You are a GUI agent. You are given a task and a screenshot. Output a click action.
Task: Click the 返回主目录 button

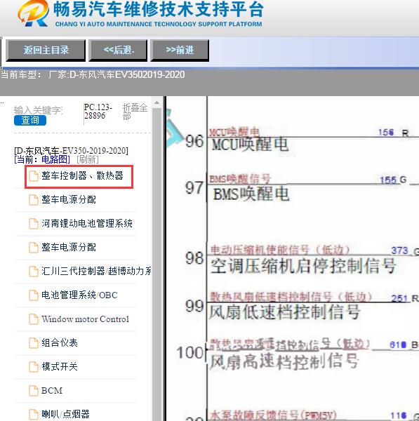46,51
